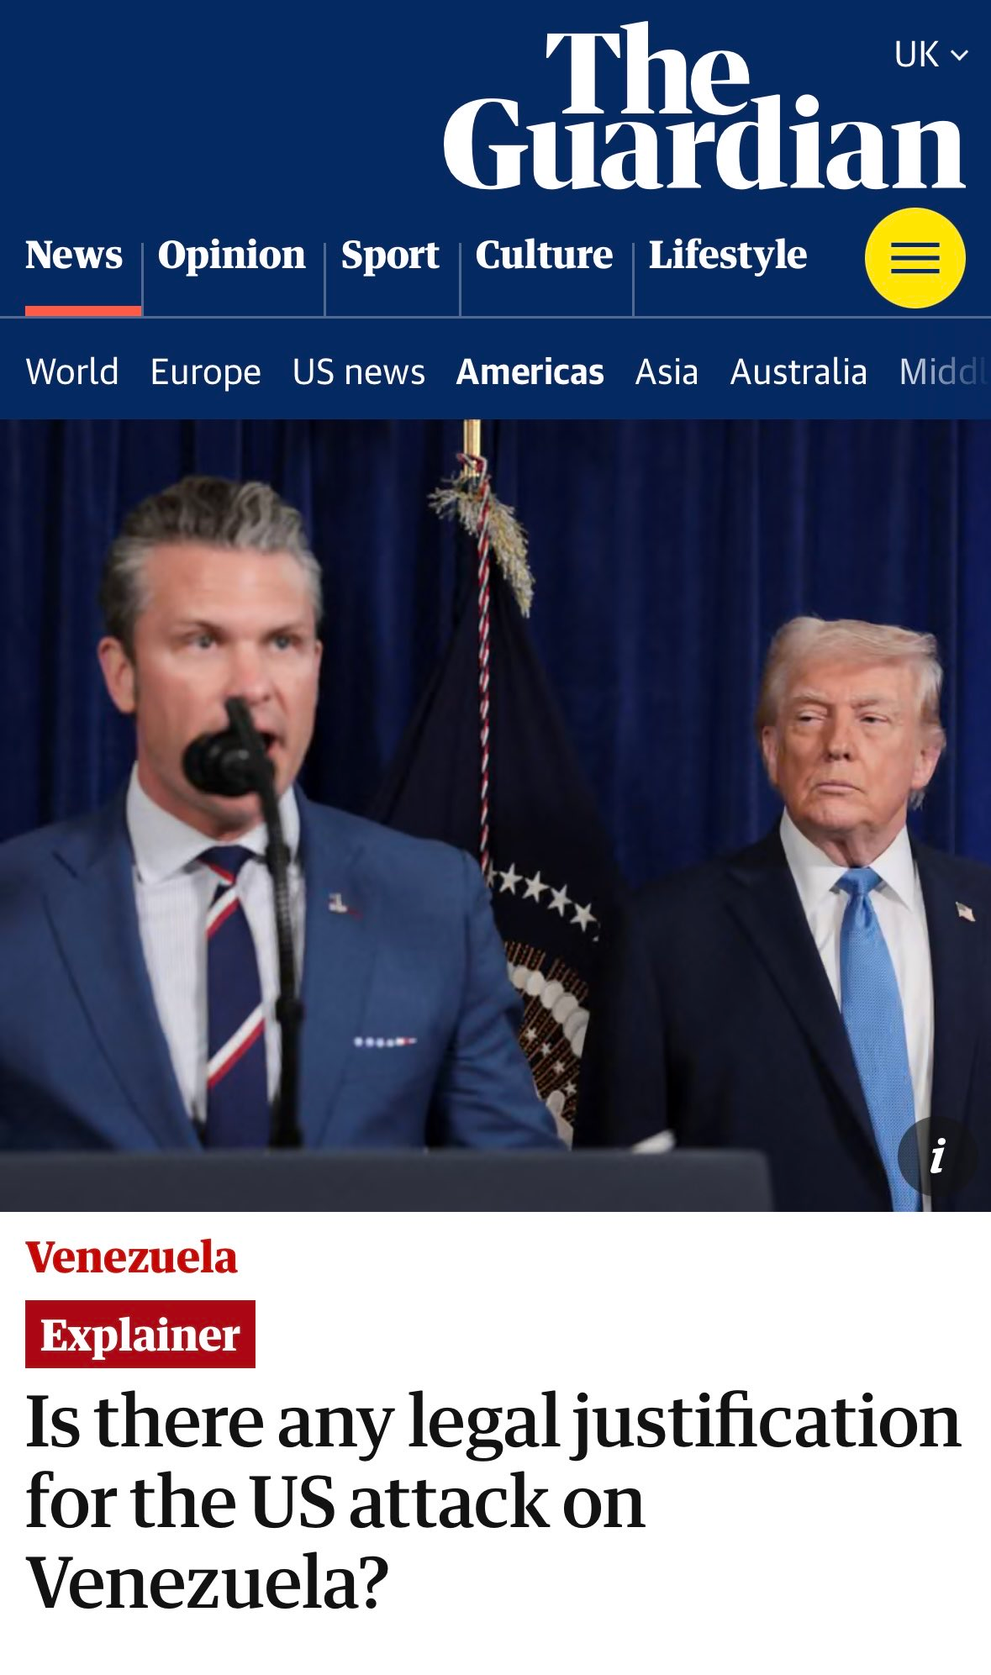The height and width of the screenshot is (1675, 991).
Task: Open US news subsection
Action: tap(359, 371)
